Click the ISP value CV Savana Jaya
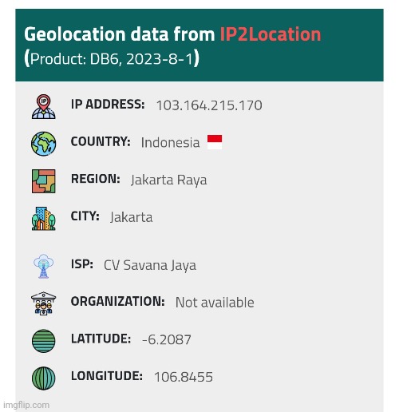399x412 pixels. 150,266
